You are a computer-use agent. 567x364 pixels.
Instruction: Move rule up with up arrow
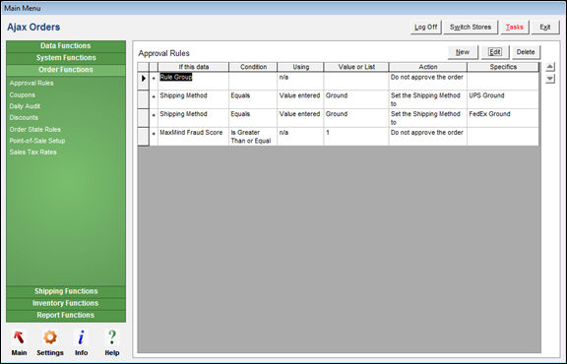550,67
